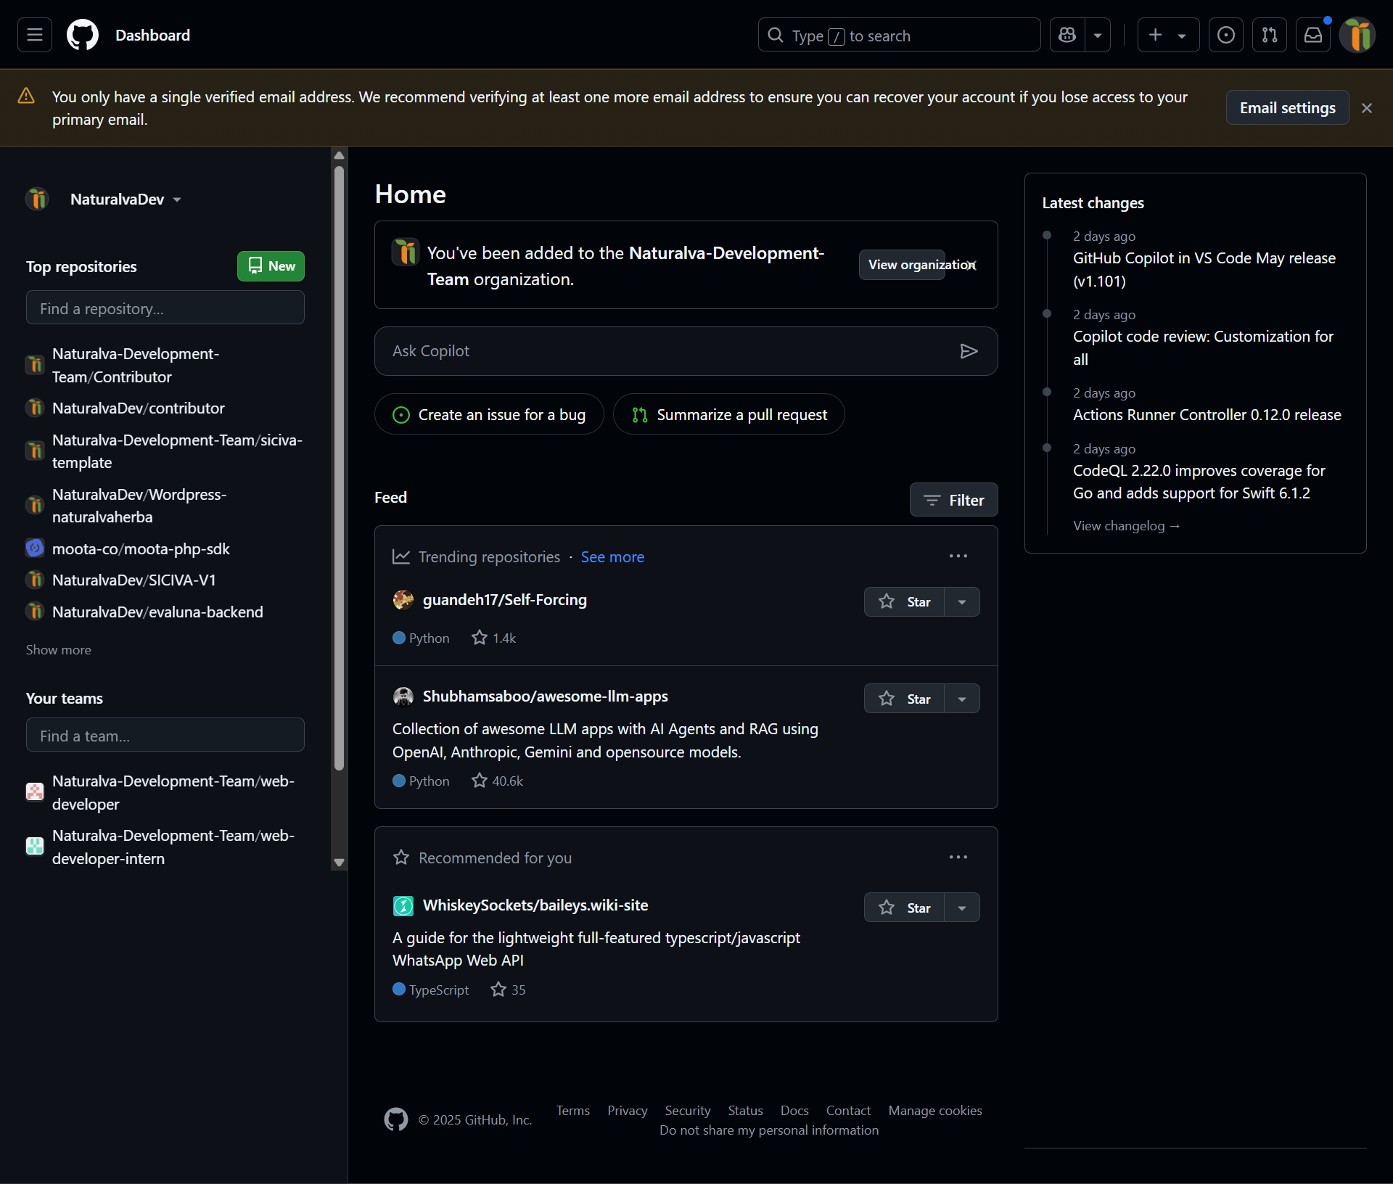Click Manage cookies in footer
This screenshot has width=1393, height=1184.
(934, 1110)
